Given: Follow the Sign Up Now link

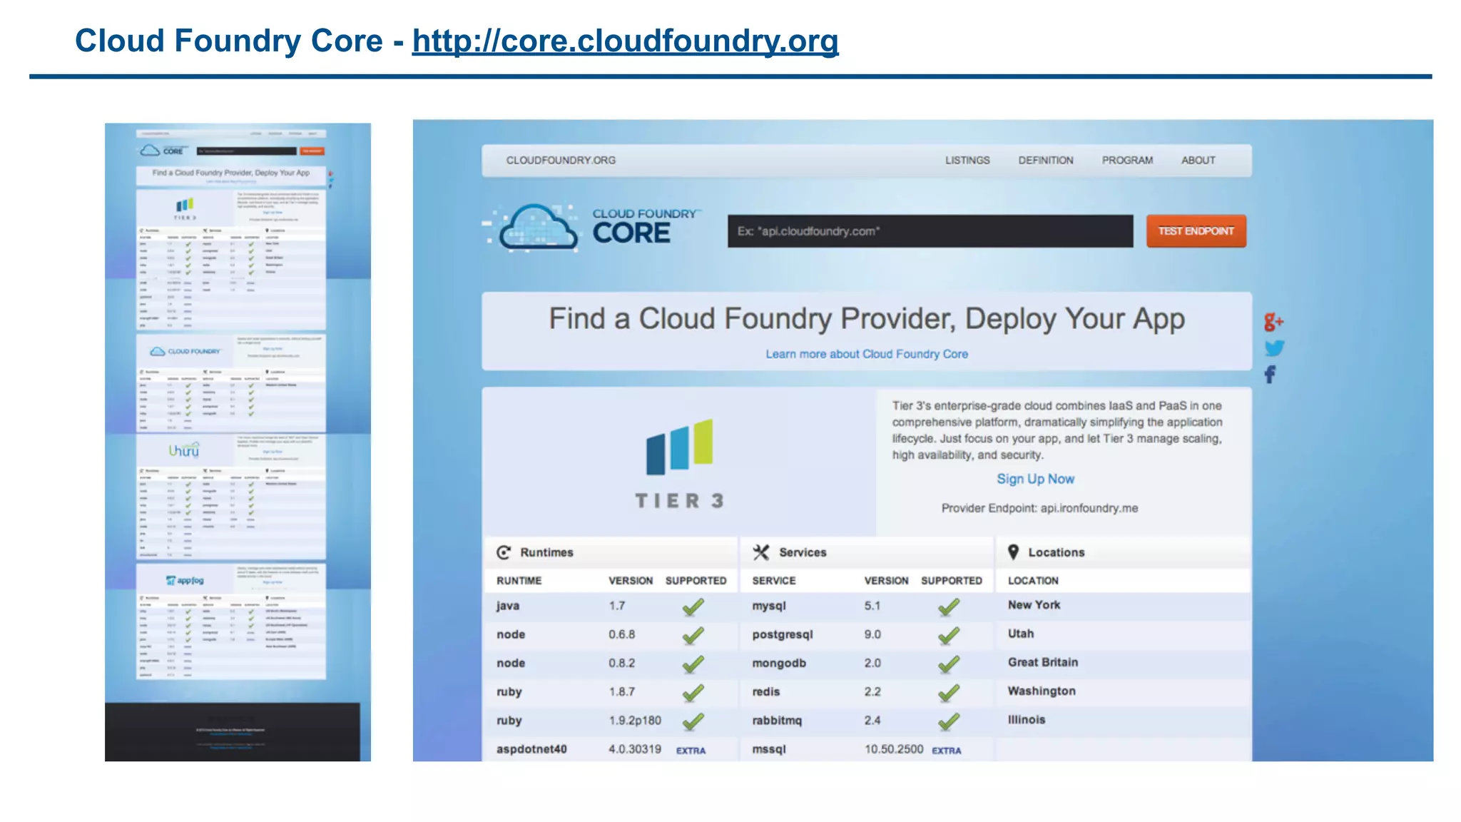Looking at the screenshot, I should pyautogui.click(x=1035, y=479).
